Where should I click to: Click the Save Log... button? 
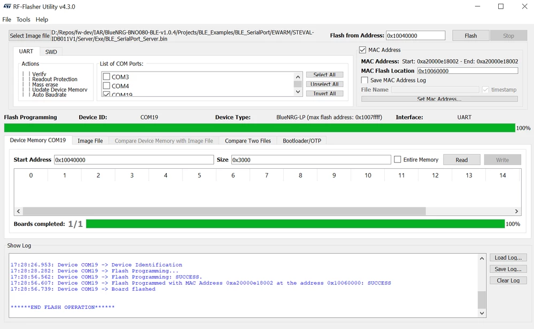pyautogui.click(x=508, y=269)
